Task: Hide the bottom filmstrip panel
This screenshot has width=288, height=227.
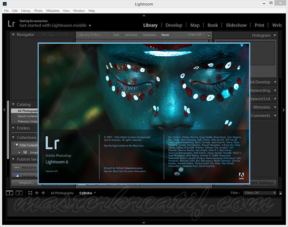Action: click(x=144, y=223)
